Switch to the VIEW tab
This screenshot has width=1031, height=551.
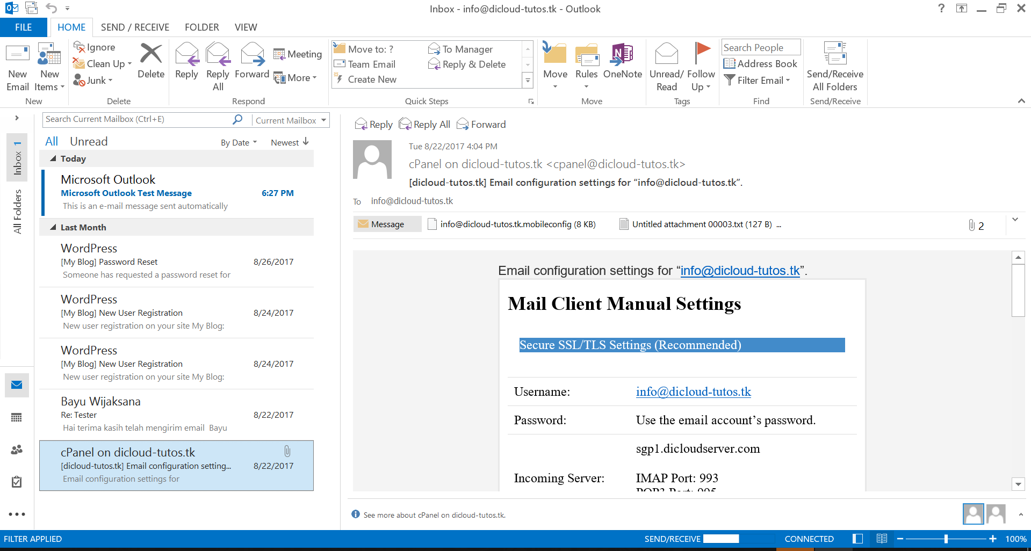point(246,27)
